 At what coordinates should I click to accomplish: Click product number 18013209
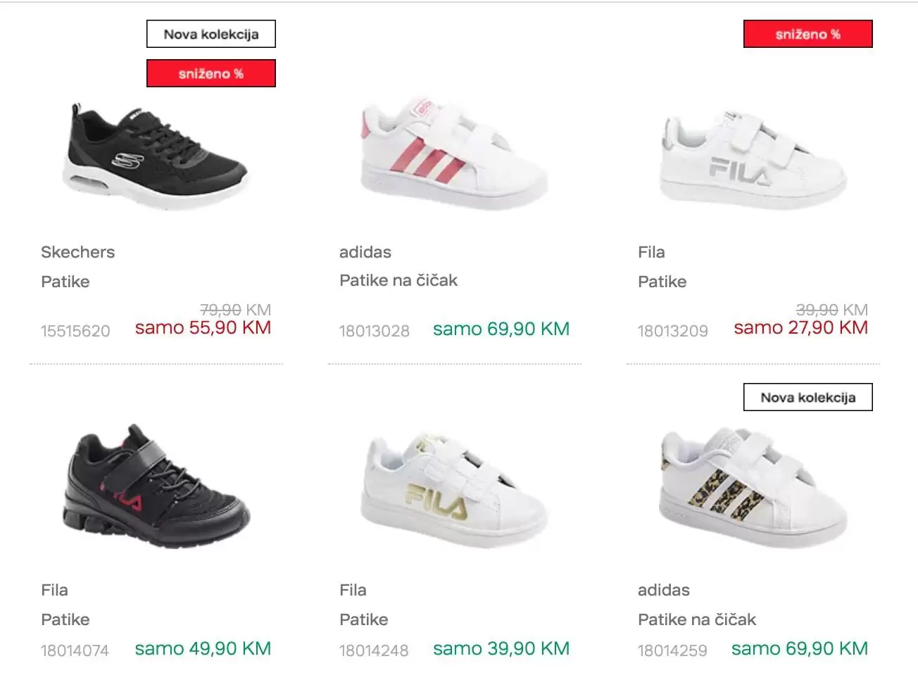pyautogui.click(x=673, y=331)
